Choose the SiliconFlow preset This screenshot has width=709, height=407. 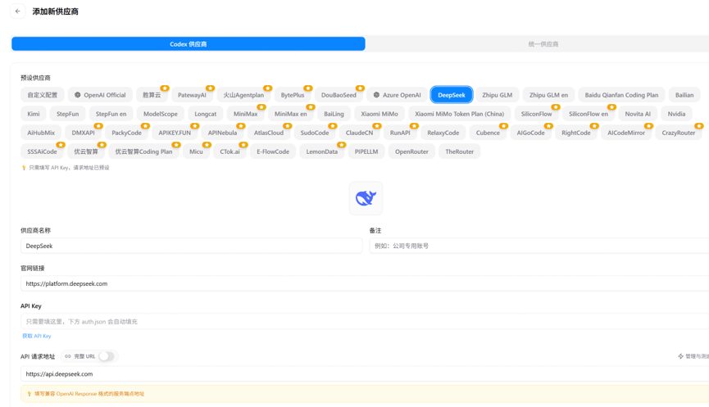[x=536, y=114]
